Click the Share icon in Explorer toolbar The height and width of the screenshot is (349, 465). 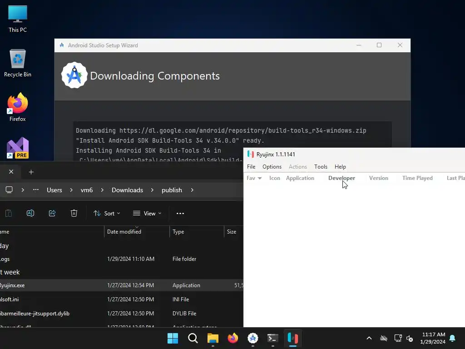[x=52, y=213]
